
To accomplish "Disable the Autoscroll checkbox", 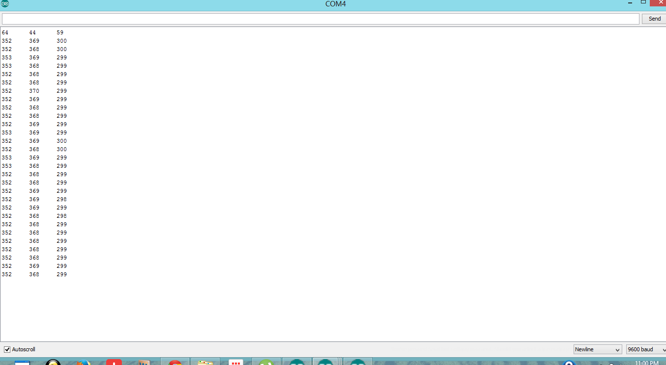I will [x=7, y=349].
